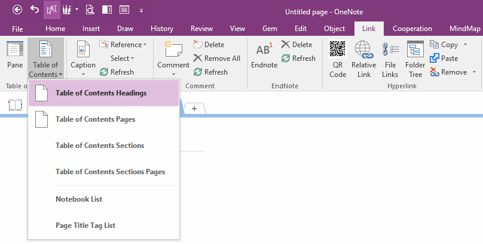Screen dimensions: 483x244
Task: Click the Undo arrow icon
Action: click(x=35, y=10)
